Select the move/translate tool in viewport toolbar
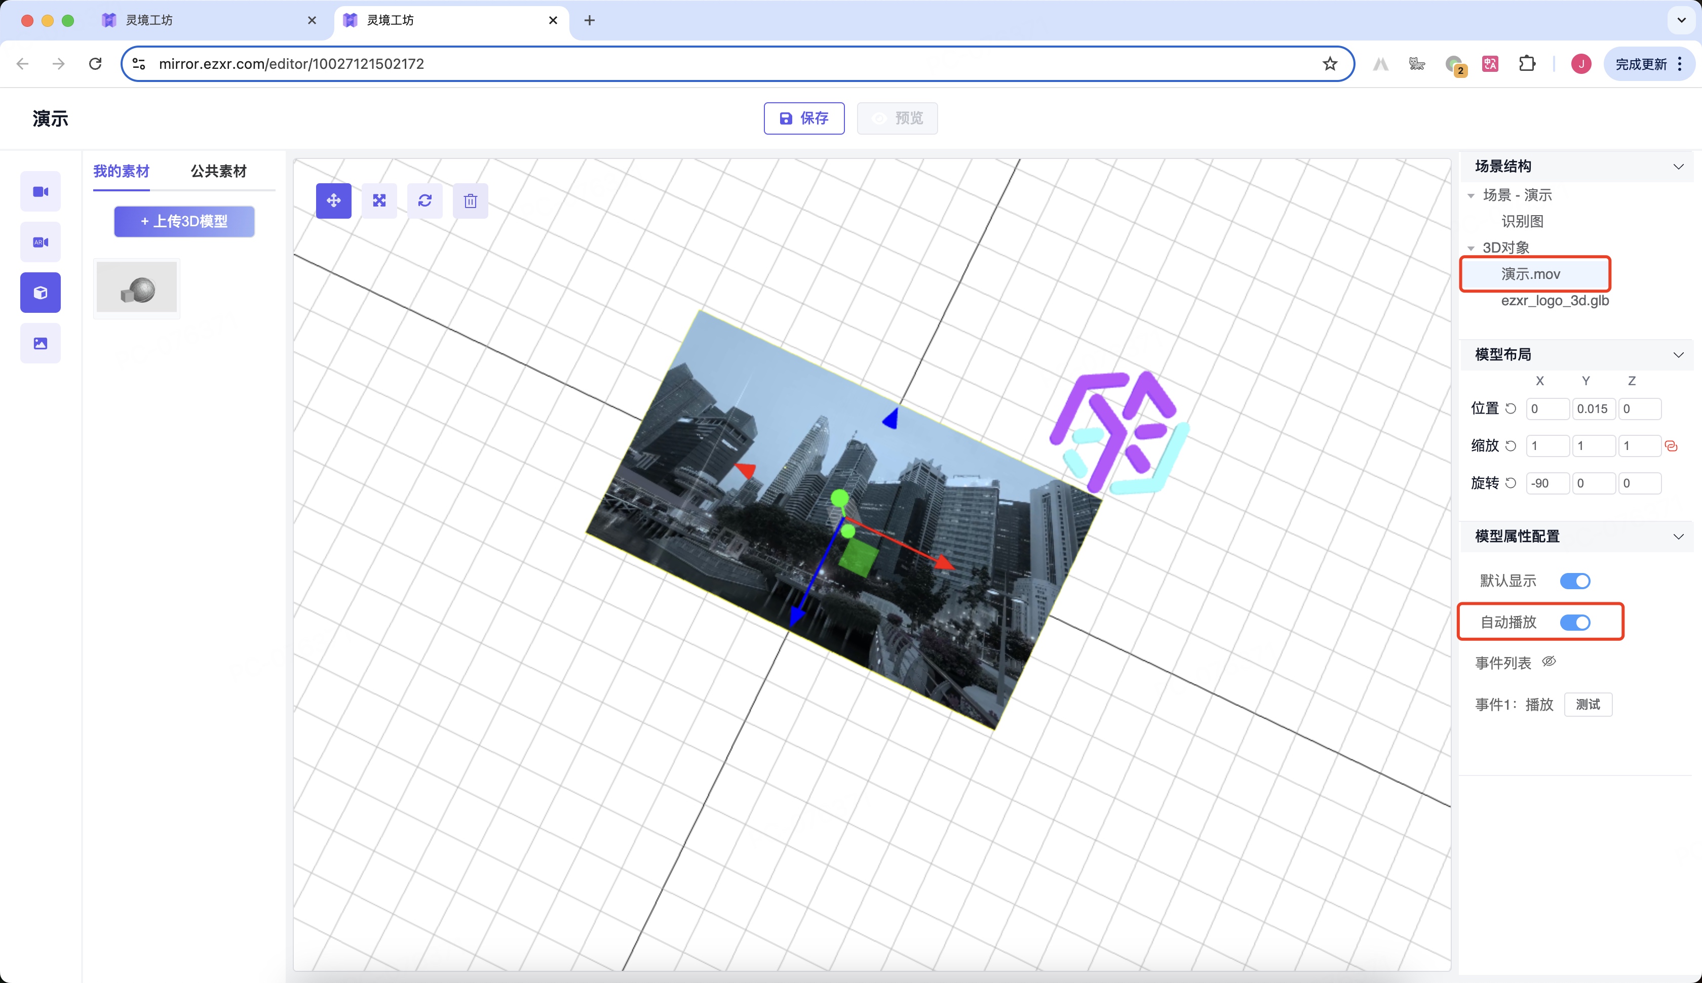 334,200
